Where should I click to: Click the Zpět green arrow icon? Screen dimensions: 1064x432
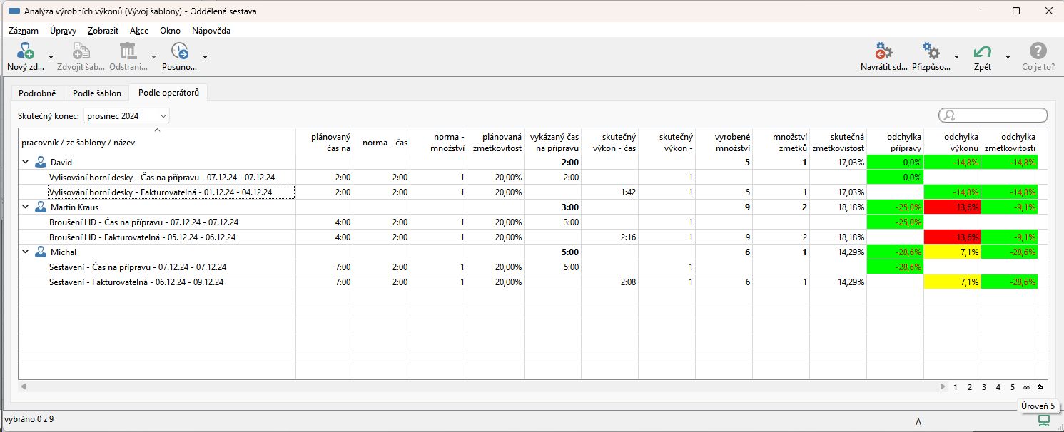(983, 52)
